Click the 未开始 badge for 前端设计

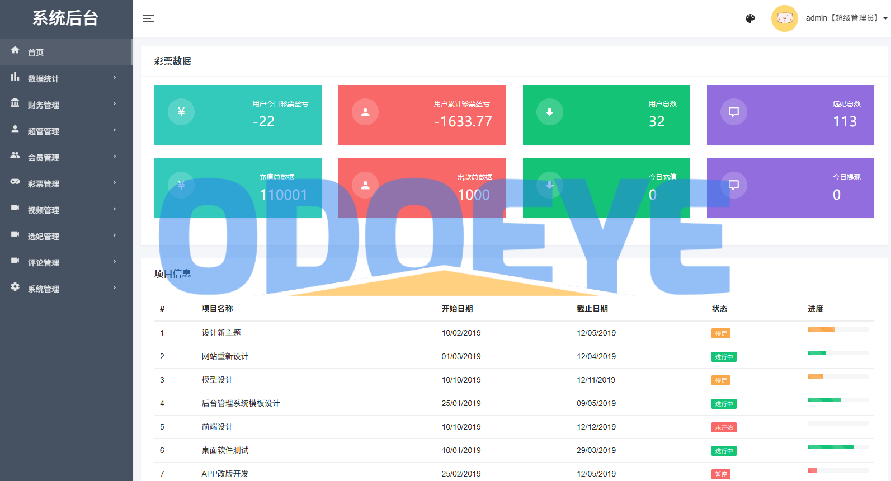(x=723, y=427)
